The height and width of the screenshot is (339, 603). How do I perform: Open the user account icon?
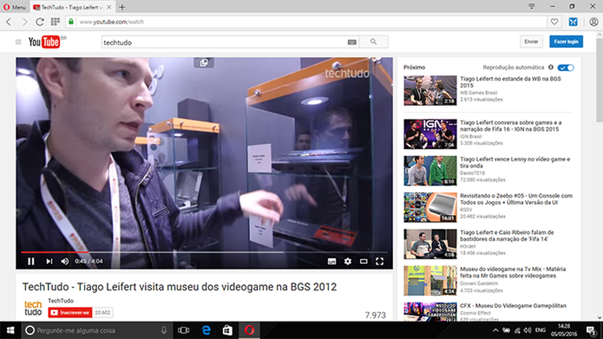pos(594,22)
